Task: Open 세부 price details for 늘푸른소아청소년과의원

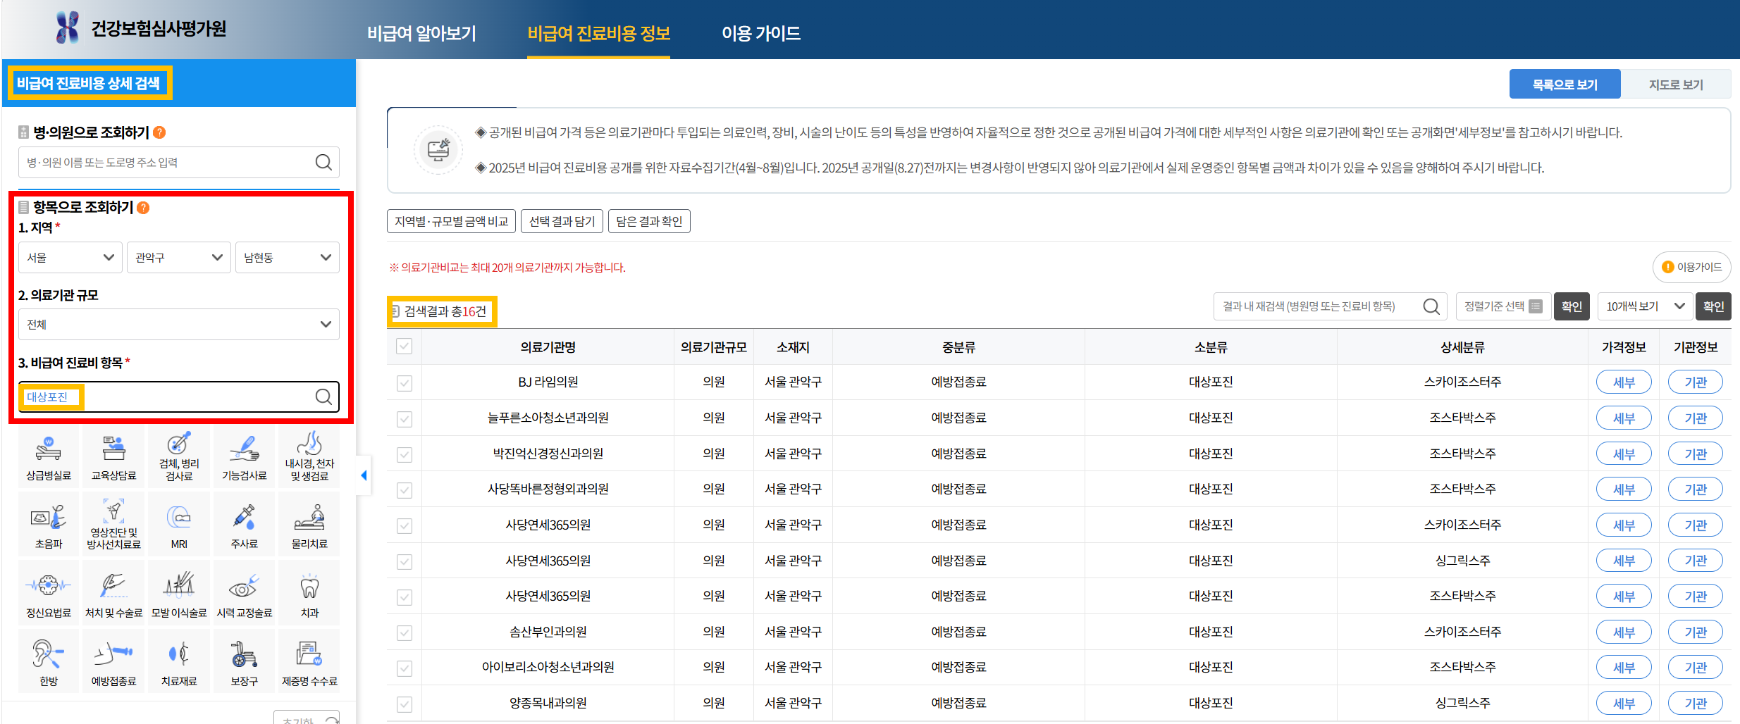Action: [1623, 417]
